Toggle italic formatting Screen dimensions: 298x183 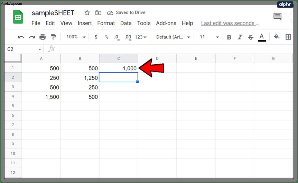pyautogui.click(x=240, y=37)
